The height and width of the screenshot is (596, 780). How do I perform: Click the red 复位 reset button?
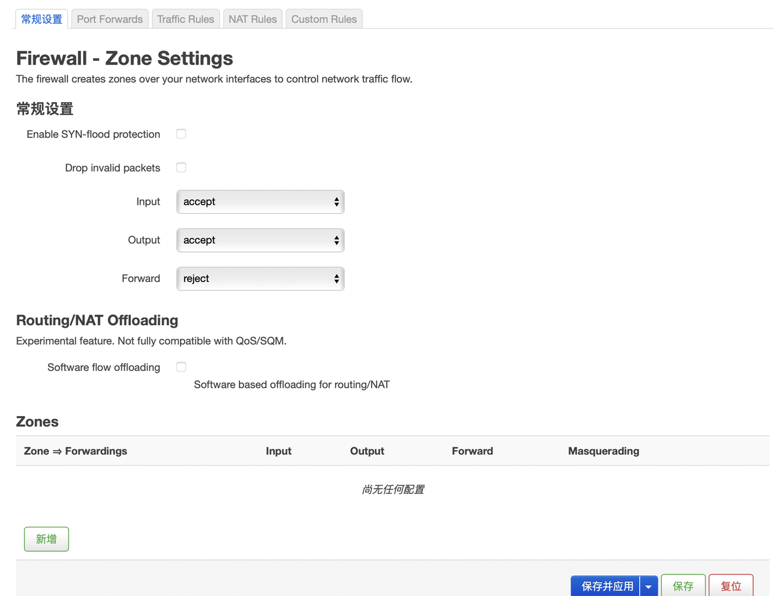pyautogui.click(x=731, y=586)
